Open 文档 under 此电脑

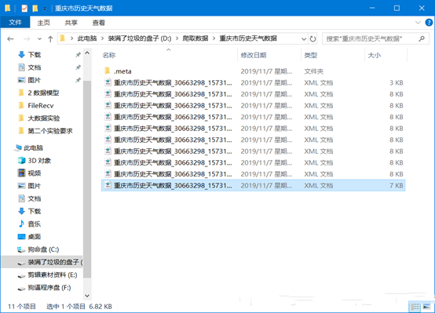[35, 198]
